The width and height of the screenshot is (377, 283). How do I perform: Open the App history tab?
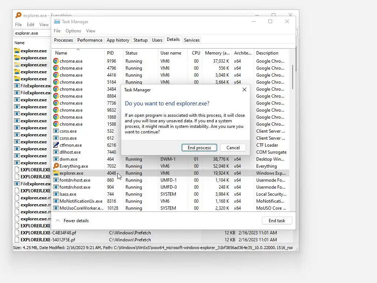tap(118, 40)
